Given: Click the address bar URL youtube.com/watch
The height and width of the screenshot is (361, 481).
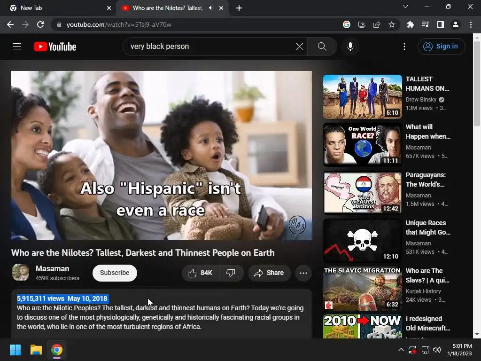Looking at the screenshot, I should [x=119, y=24].
